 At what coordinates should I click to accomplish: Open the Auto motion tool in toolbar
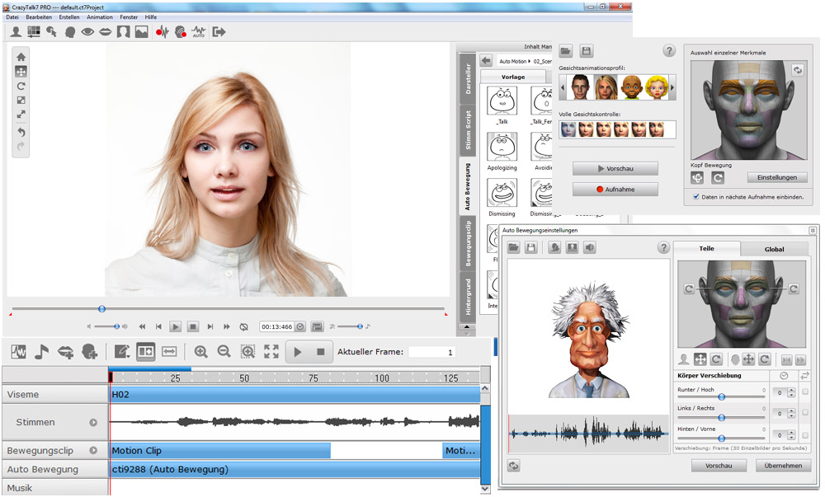199,32
